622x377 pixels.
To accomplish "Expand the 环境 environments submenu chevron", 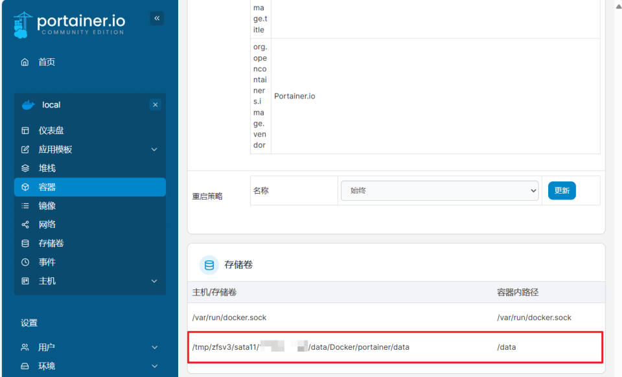I will pyautogui.click(x=154, y=366).
